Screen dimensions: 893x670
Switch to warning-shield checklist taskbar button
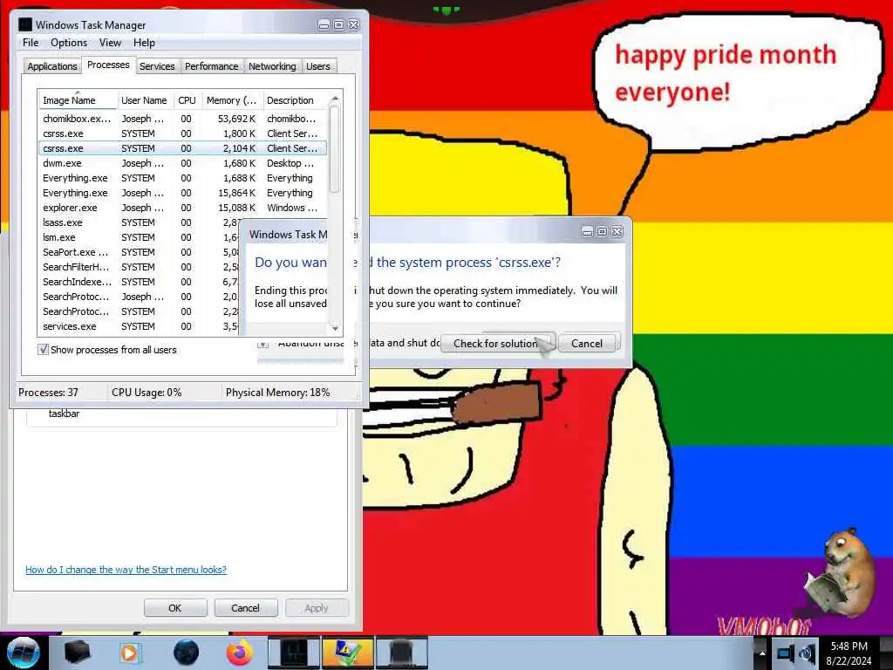tap(347, 653)
